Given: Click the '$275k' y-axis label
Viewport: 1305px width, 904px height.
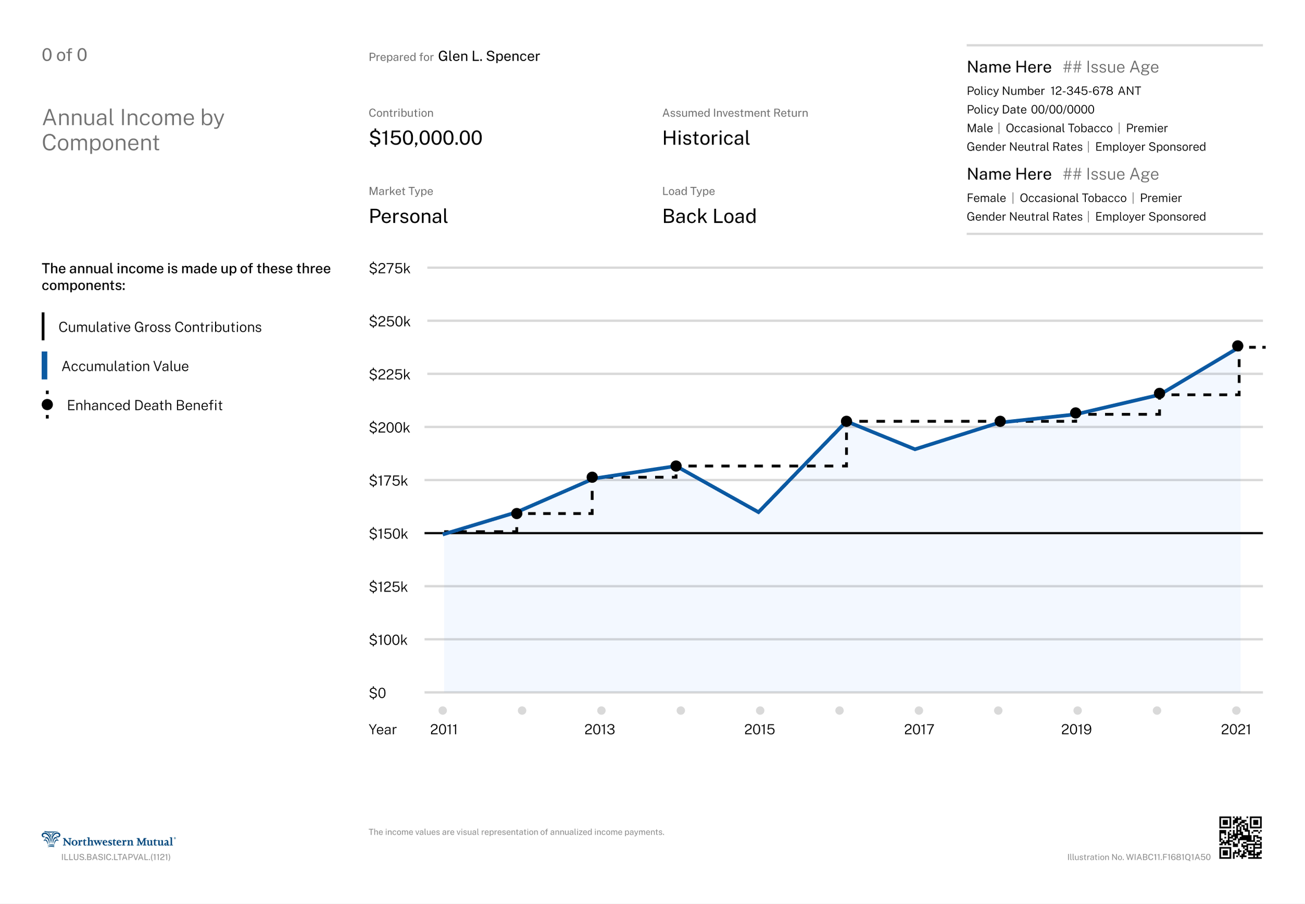Looking at the screenshot, I should coord(390,268).
